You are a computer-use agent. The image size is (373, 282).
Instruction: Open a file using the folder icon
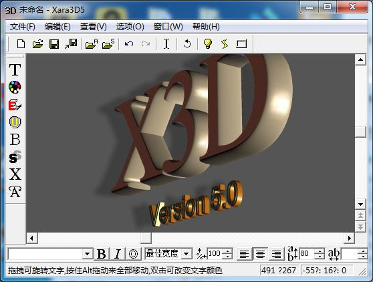pyautogui.click(x=38, y=44)
